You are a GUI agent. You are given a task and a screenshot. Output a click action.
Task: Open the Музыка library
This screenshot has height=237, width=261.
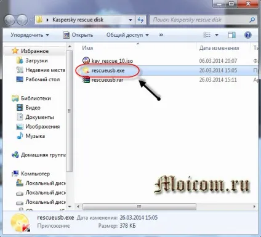point(35,136)
